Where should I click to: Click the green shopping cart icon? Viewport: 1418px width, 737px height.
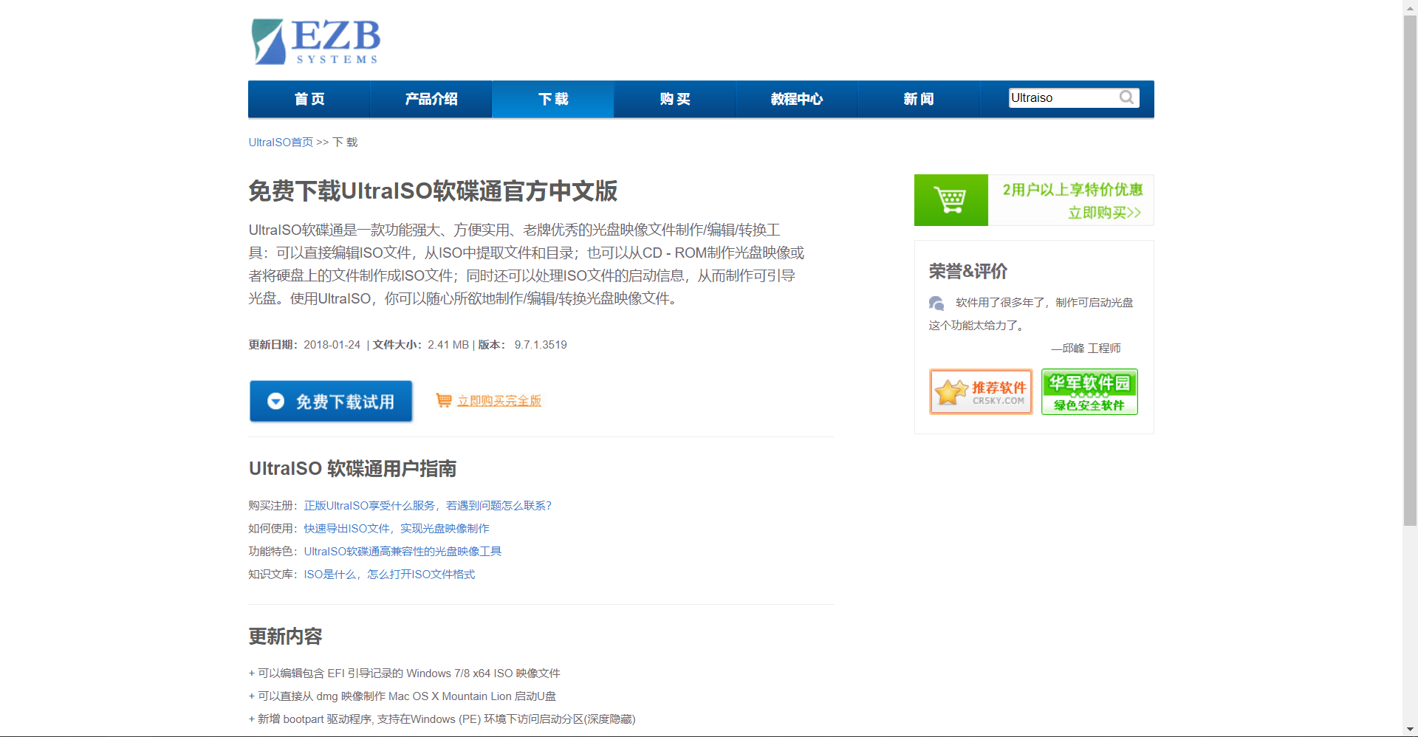951,200
